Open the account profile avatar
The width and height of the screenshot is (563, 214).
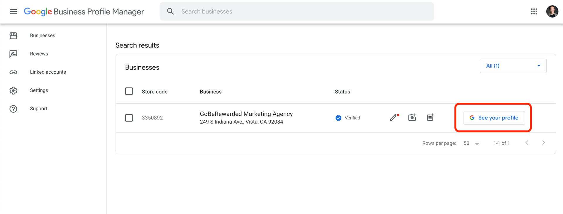point(552,11)
